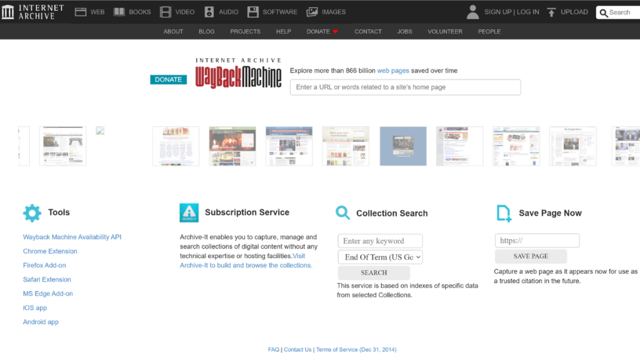Viewport: 640px width, 360px height.
Task: Open the BLOG menu item
Action: pyautogui.click(x=206, y=31)
